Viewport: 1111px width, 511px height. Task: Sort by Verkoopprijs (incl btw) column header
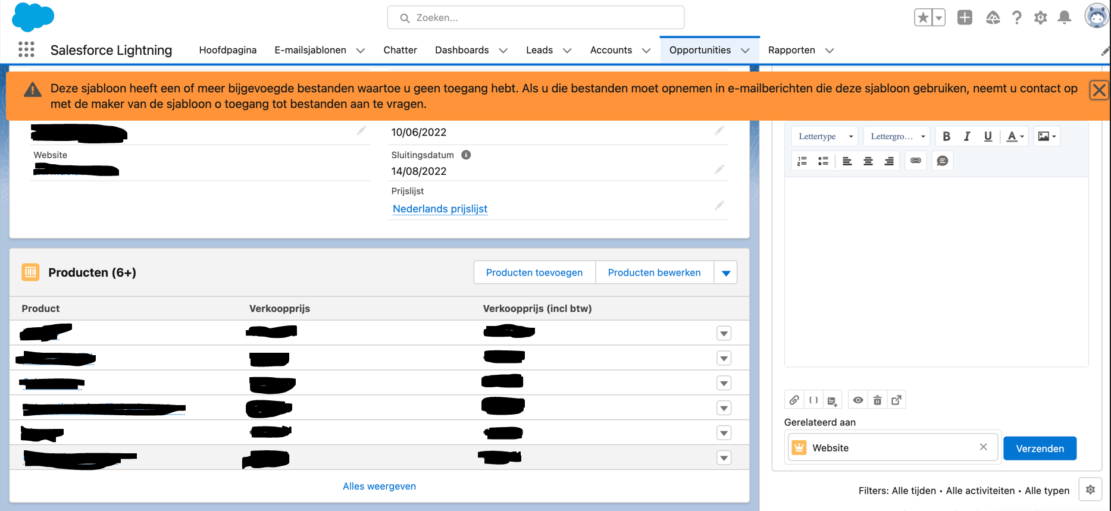[x=537, y=308]
